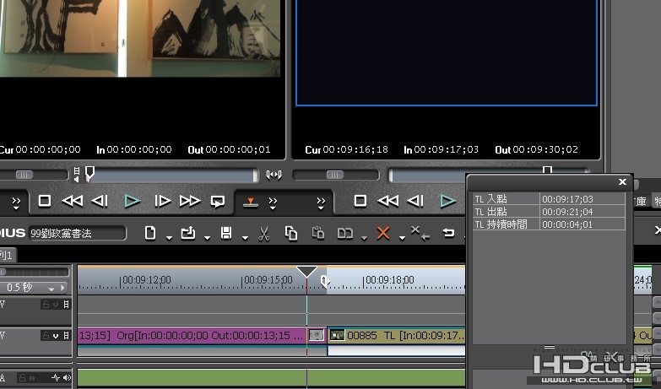
Task: Click the player Out timecode 00:00:00;01
Action: pyautogui.click(x=238, y=149)
